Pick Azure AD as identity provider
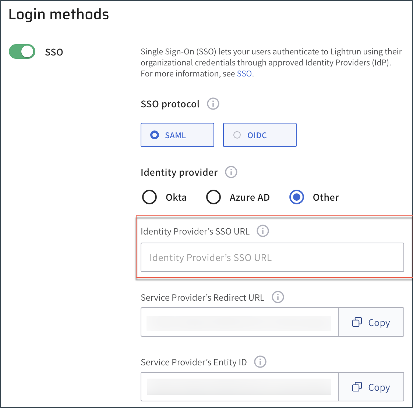The width and height of the screenshot is (413, 408). [x=213, y=197]
